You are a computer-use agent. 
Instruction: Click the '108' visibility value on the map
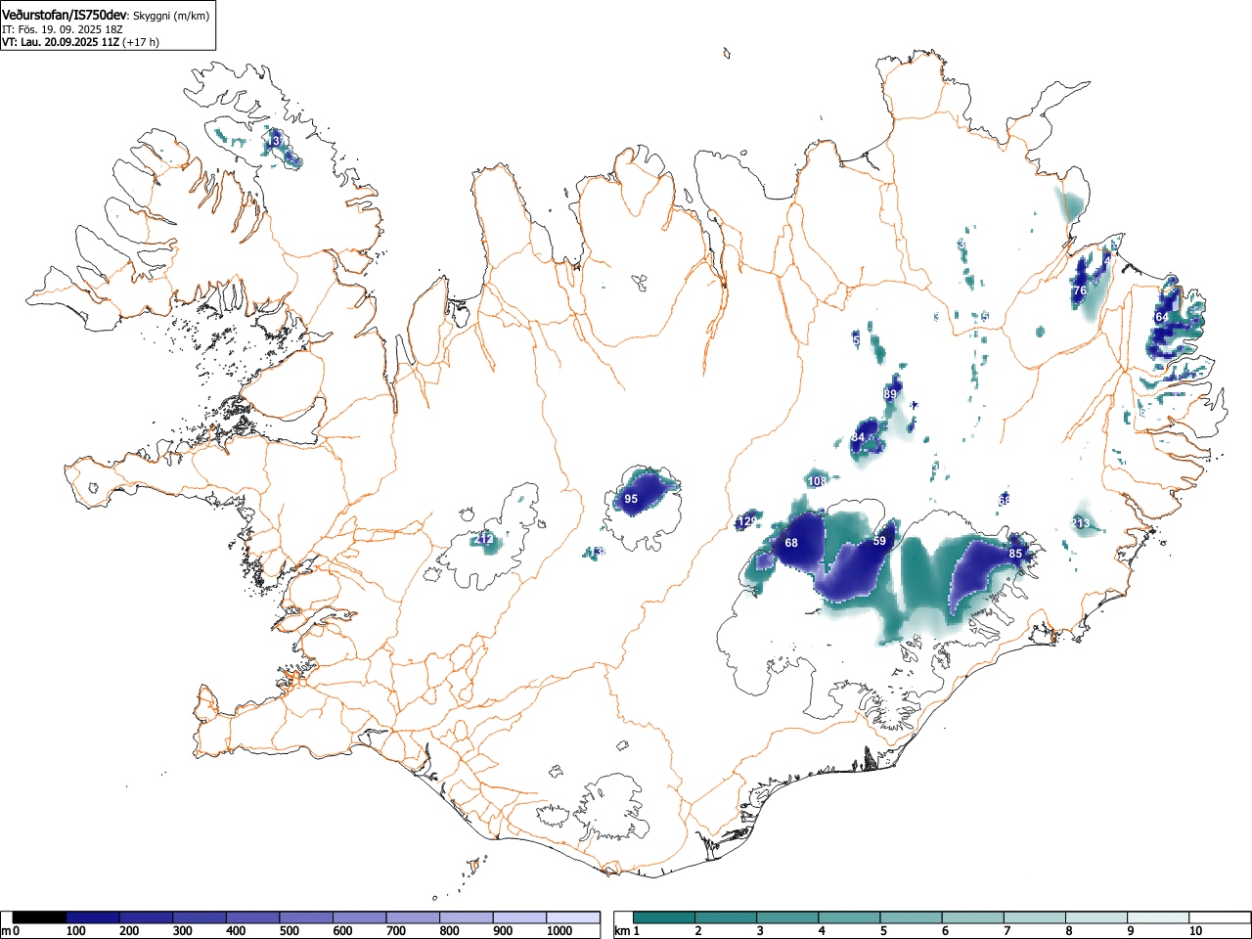818,481
